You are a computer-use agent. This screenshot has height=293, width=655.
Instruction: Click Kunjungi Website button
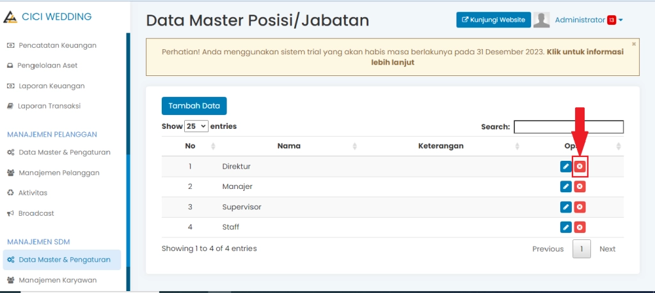[x=493, y=20]
